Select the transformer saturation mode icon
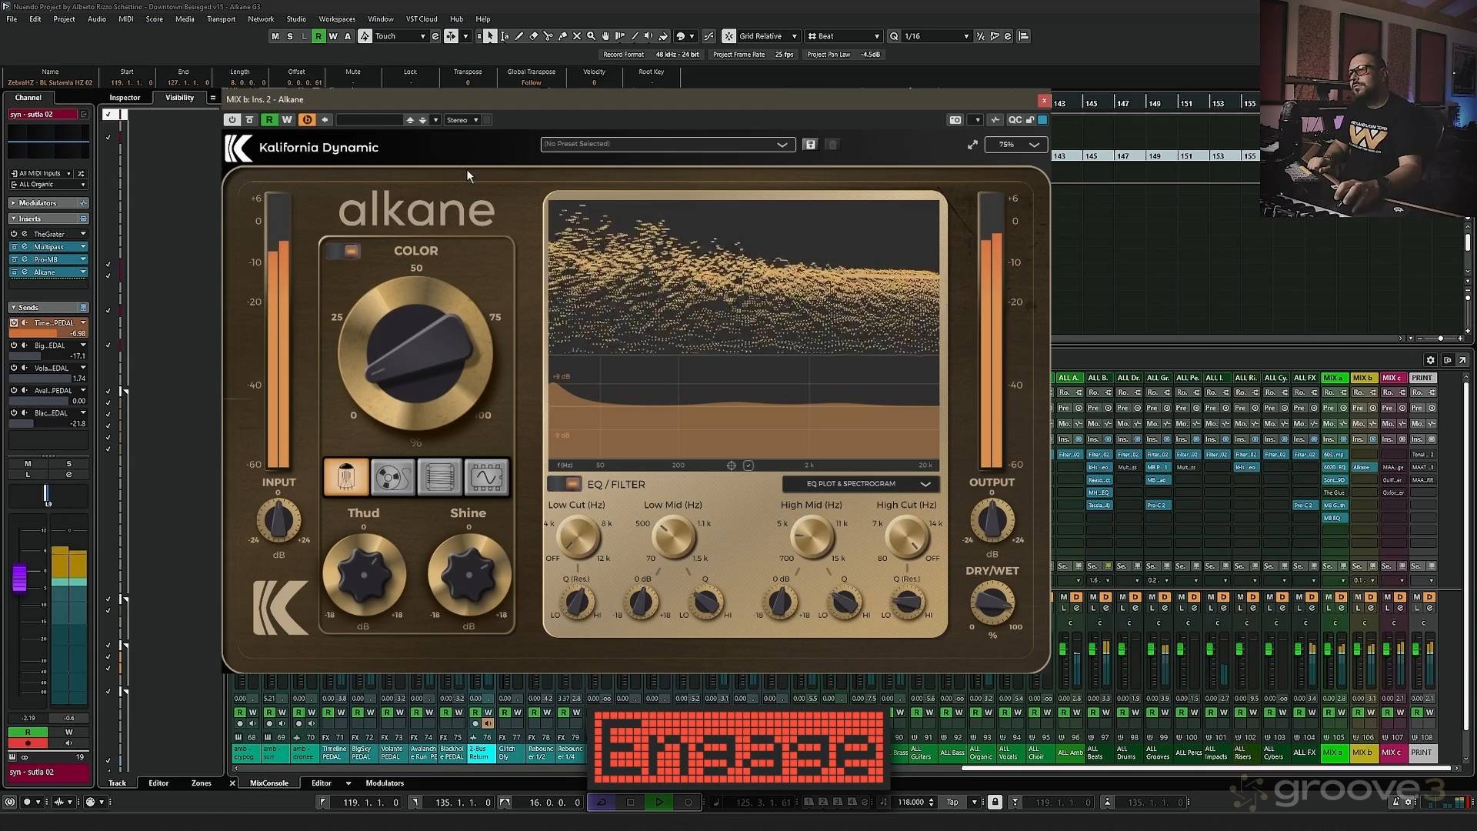 pyautogui.click(x=439, y=478)
